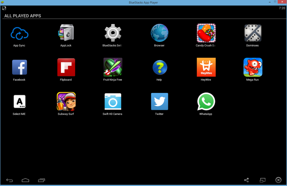
Task: Click the share icon in bottom bar
Action: coord(246,180)
